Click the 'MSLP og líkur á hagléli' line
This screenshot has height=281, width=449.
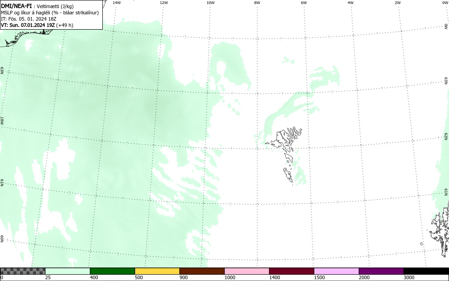tap(50, 13)
